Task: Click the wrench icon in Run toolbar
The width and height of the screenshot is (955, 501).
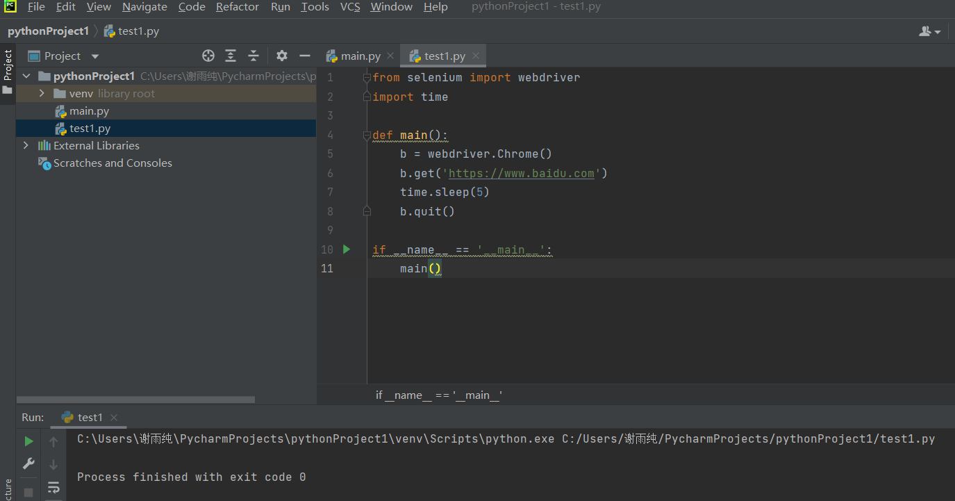Action: [28, 463]
